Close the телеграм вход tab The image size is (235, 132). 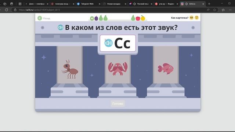coord(73,4)
